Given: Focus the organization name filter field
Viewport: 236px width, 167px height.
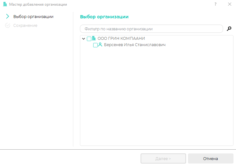Looking at the screenshot, I should (152, 29).
